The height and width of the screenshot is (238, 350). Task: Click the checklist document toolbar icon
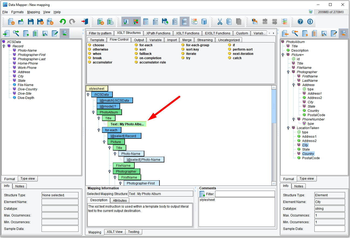click(146, 22)
